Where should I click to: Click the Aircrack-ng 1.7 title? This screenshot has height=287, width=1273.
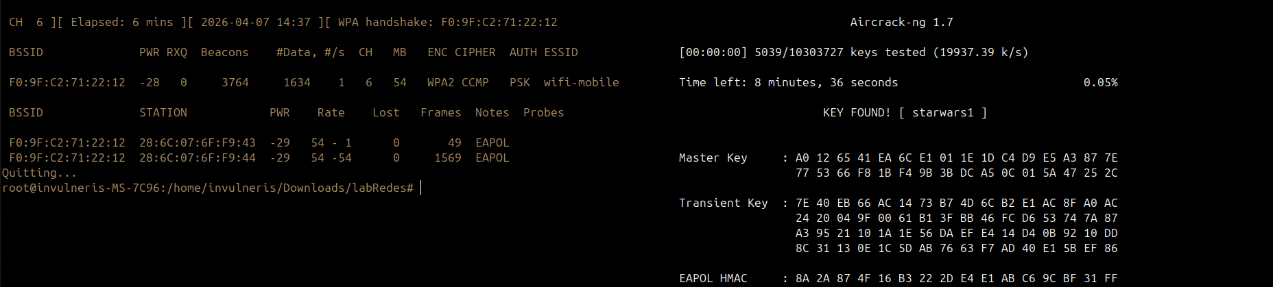coord(901,22)
